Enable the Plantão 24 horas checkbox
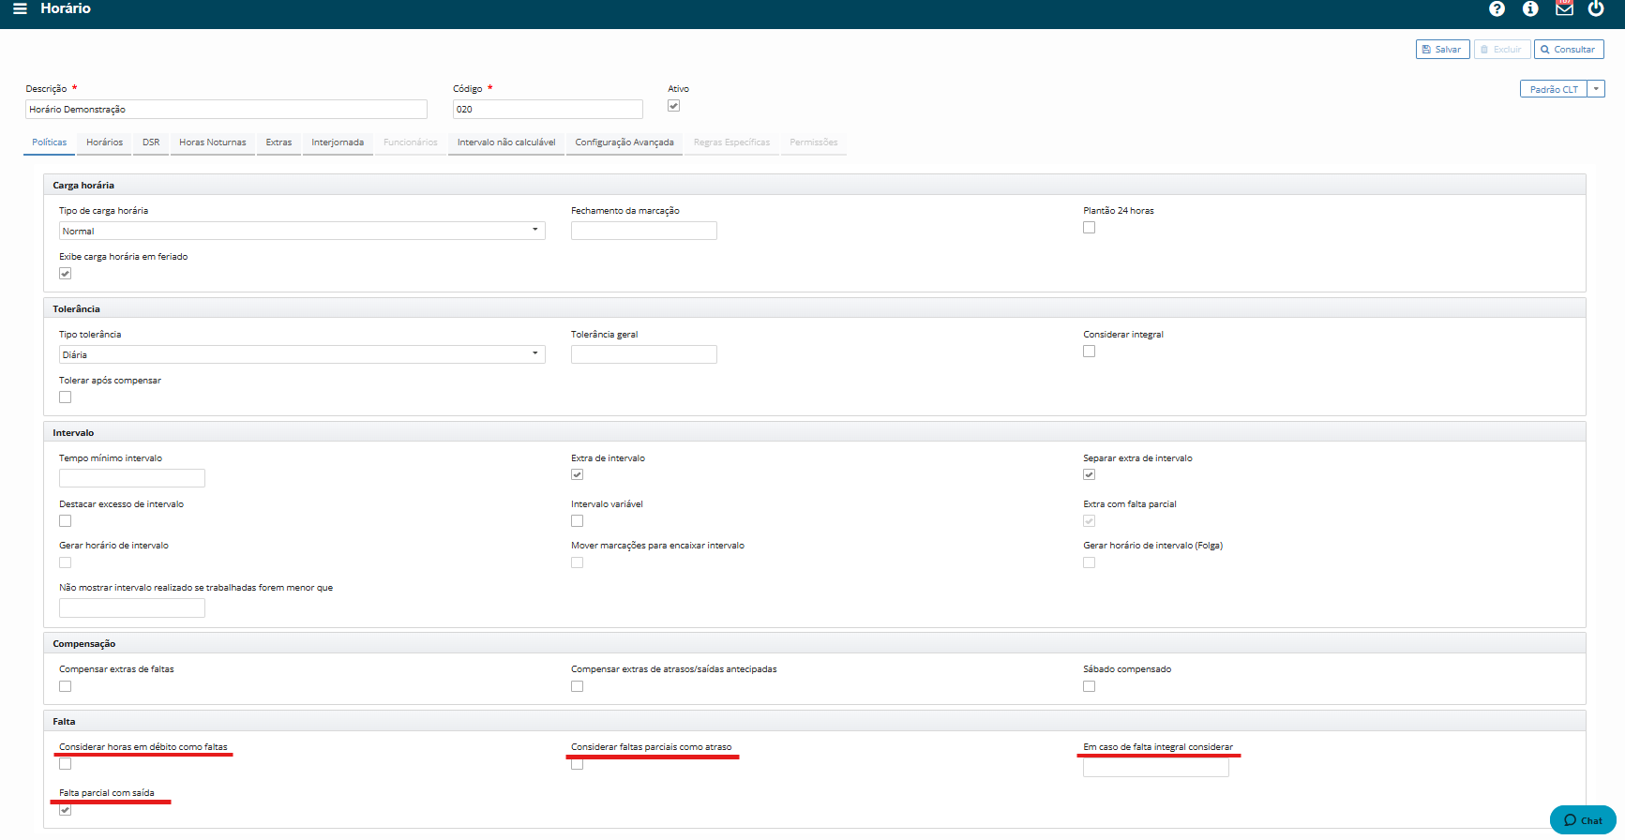Image resolution: width=1625 pixels, height=840 pixels. [x=1089, y=228]
